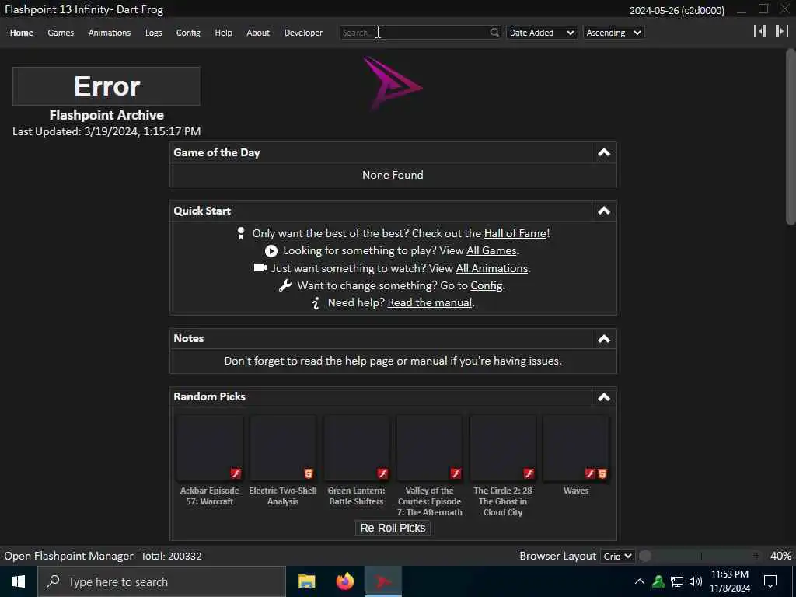The image size is (796, 597).
Task: Open the Config tab
Action: click(x=188, y=33)
